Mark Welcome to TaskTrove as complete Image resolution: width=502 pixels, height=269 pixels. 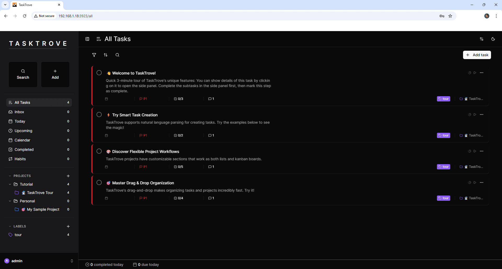99,73
